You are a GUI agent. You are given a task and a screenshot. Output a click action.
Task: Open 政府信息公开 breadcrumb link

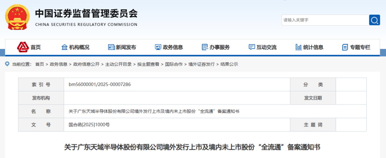coord(86,65)
